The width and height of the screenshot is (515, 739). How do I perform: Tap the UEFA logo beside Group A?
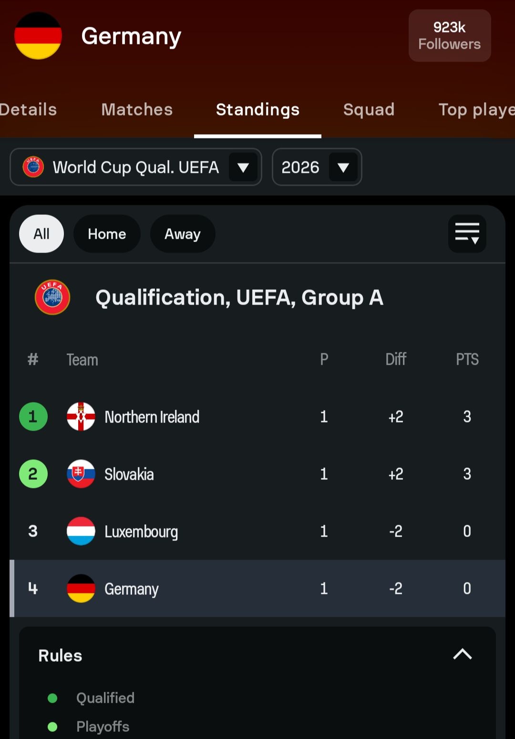[x=52, y=297]
